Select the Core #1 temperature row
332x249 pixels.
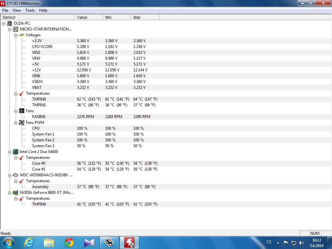(x=182, y=169)
